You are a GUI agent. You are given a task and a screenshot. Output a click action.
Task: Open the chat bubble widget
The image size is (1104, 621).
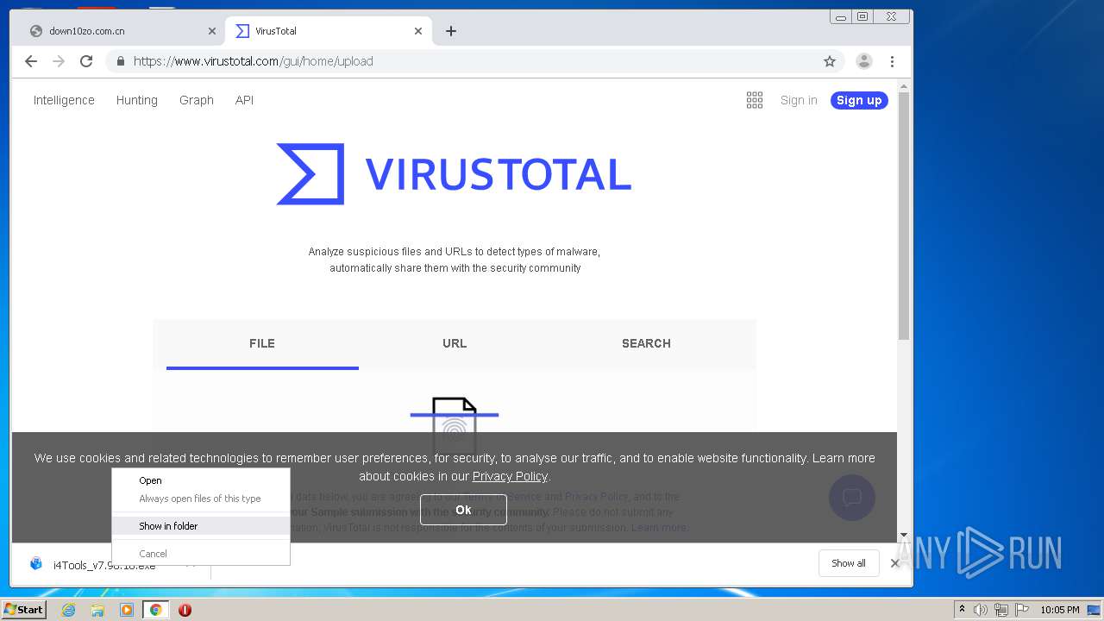coord(852,498)
